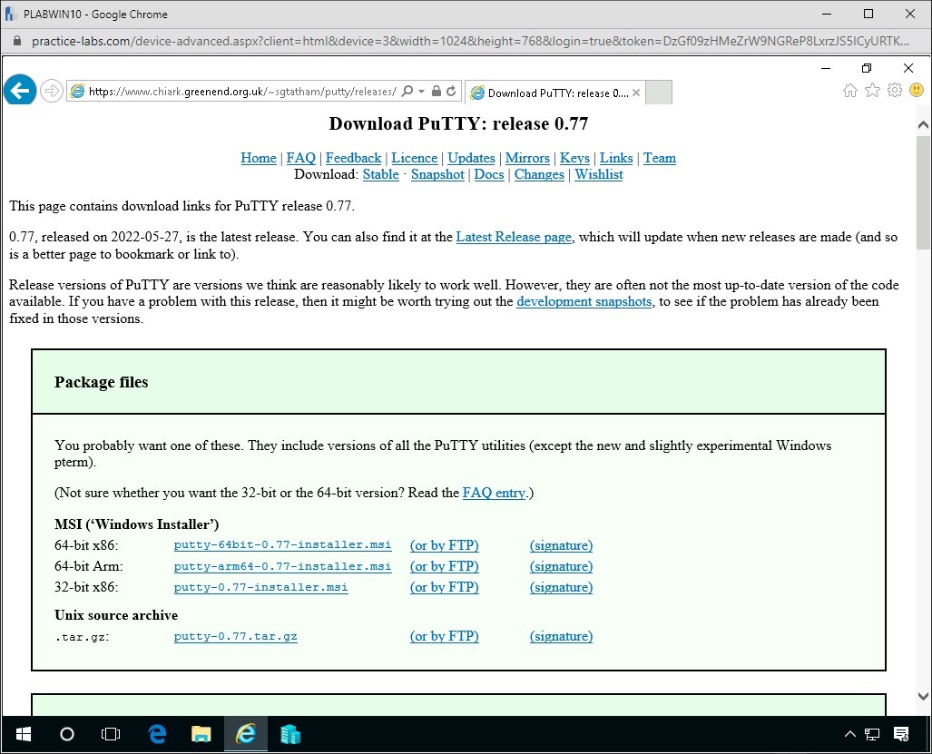
Task: Open File Explorer from the taskbar
Action: click(201, 734)
